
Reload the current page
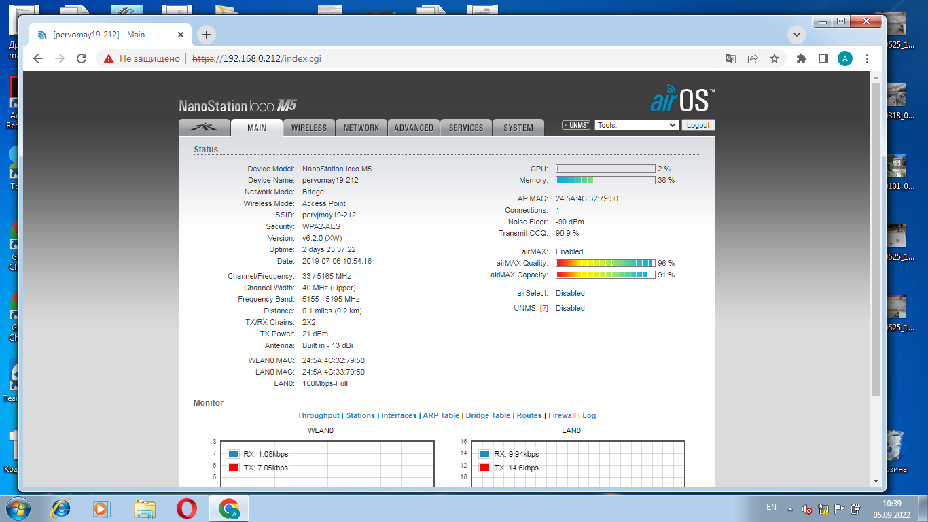tap(82, 58)
